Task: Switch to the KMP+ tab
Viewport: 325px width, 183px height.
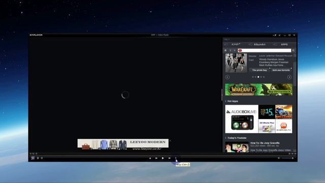Action: 236,44
